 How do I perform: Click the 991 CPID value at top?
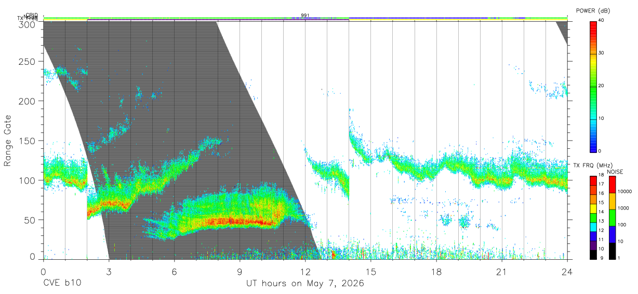pos(305,15)
